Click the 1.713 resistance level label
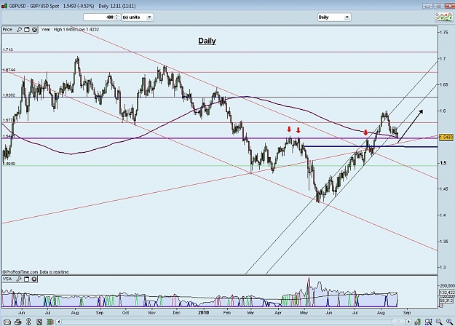Screen dimensions: 455x326 pyautogui.click(x=8, y=49)
